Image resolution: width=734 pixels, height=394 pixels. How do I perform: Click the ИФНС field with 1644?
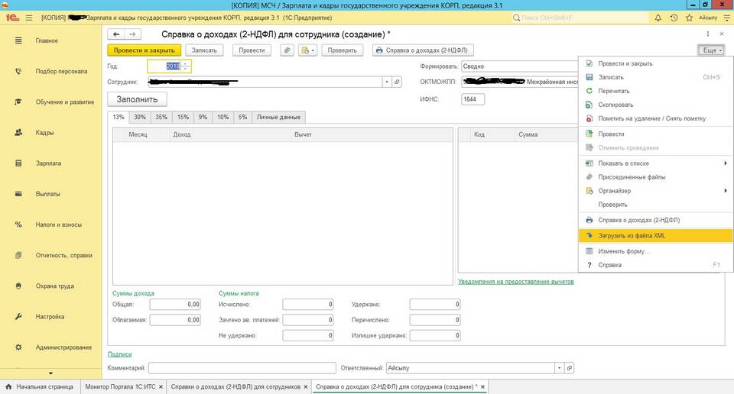473,99
